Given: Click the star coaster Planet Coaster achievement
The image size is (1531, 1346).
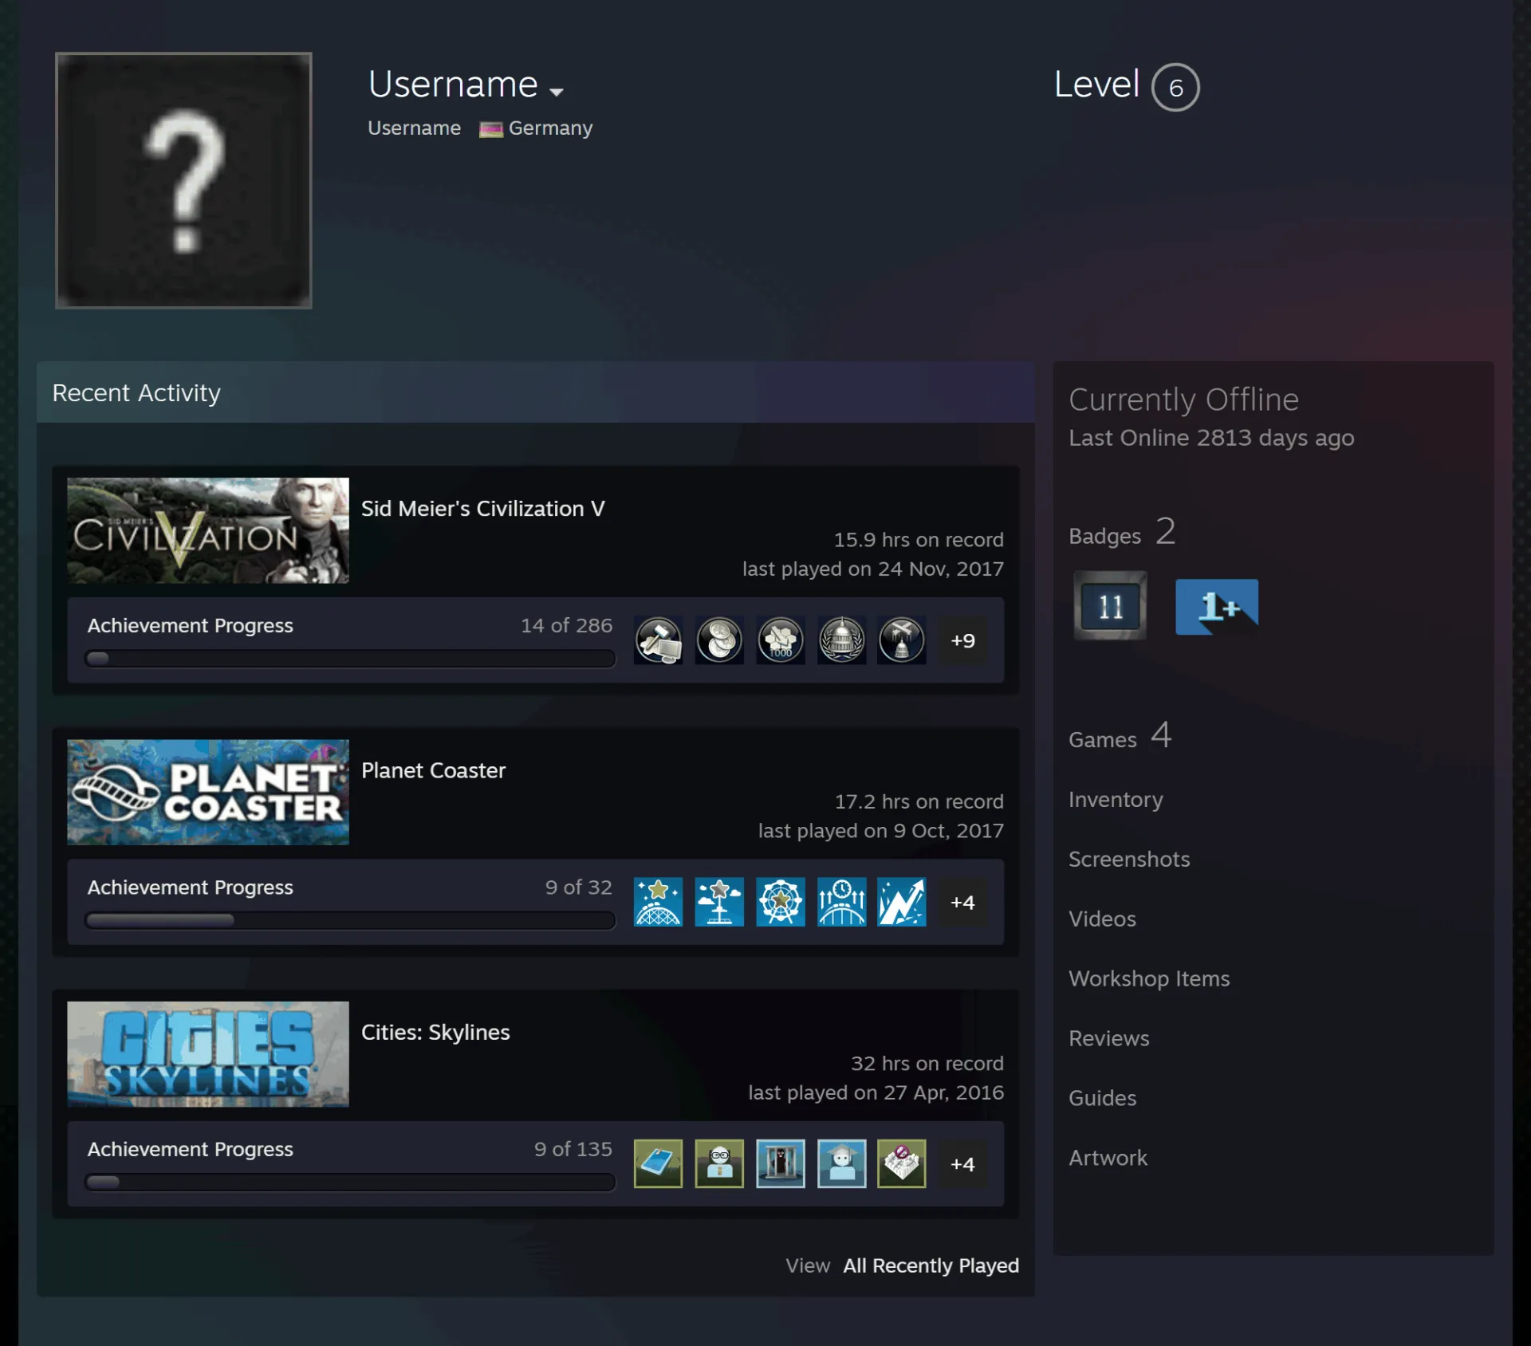Looking at the screenshot, I should coord(658,902).
